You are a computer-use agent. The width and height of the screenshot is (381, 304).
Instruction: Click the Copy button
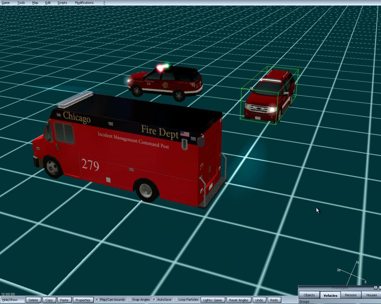49,300
